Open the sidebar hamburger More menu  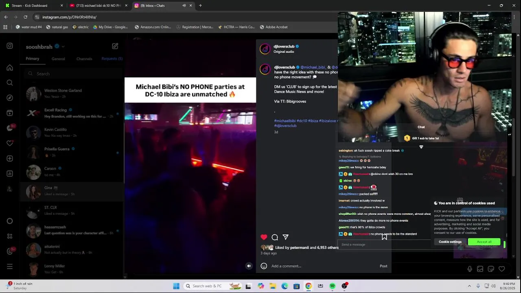tap(10, 267)
